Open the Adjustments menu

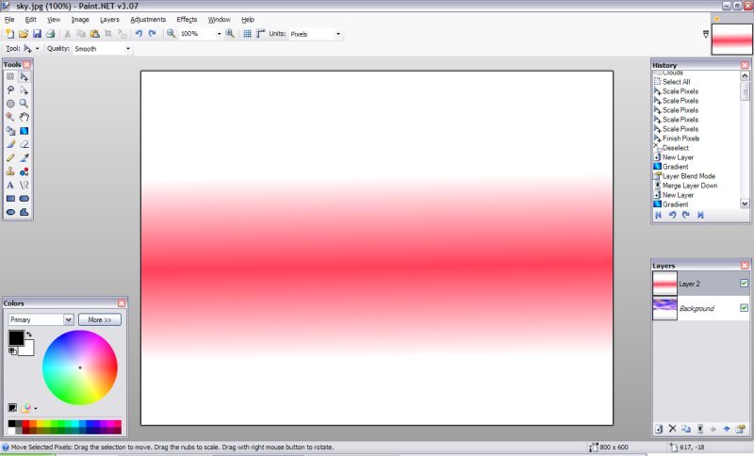point(147,19)
